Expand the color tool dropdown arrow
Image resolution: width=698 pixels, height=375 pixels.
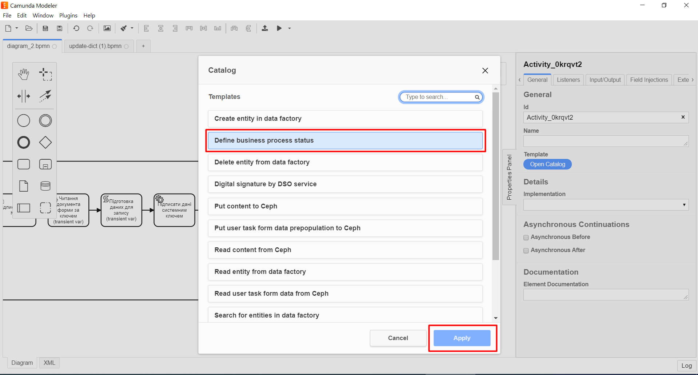click(x=132, y=28)
